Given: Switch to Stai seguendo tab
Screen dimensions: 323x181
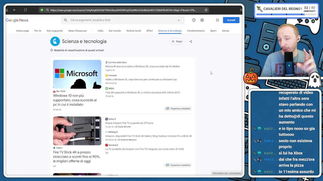Looking at the screenshot, I should pyautogui.click(x=55, y=31).
